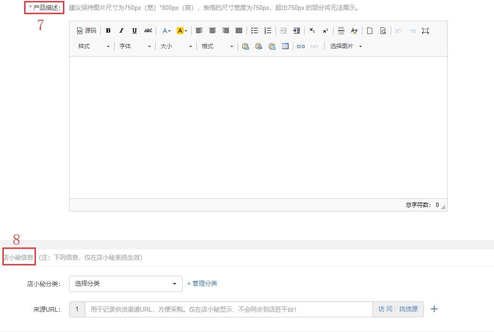Apply strikethrough to the text
Viewport: 494px width, 332px height.
click(x=148, y=31)
